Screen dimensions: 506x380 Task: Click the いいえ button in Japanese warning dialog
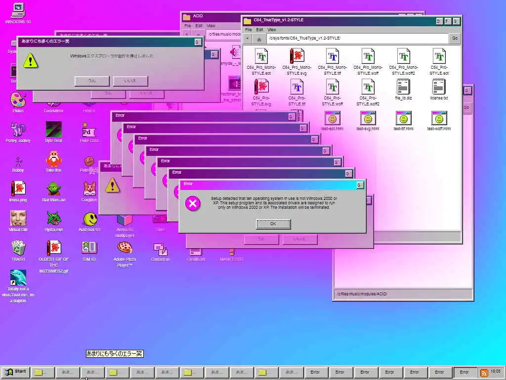130,81
